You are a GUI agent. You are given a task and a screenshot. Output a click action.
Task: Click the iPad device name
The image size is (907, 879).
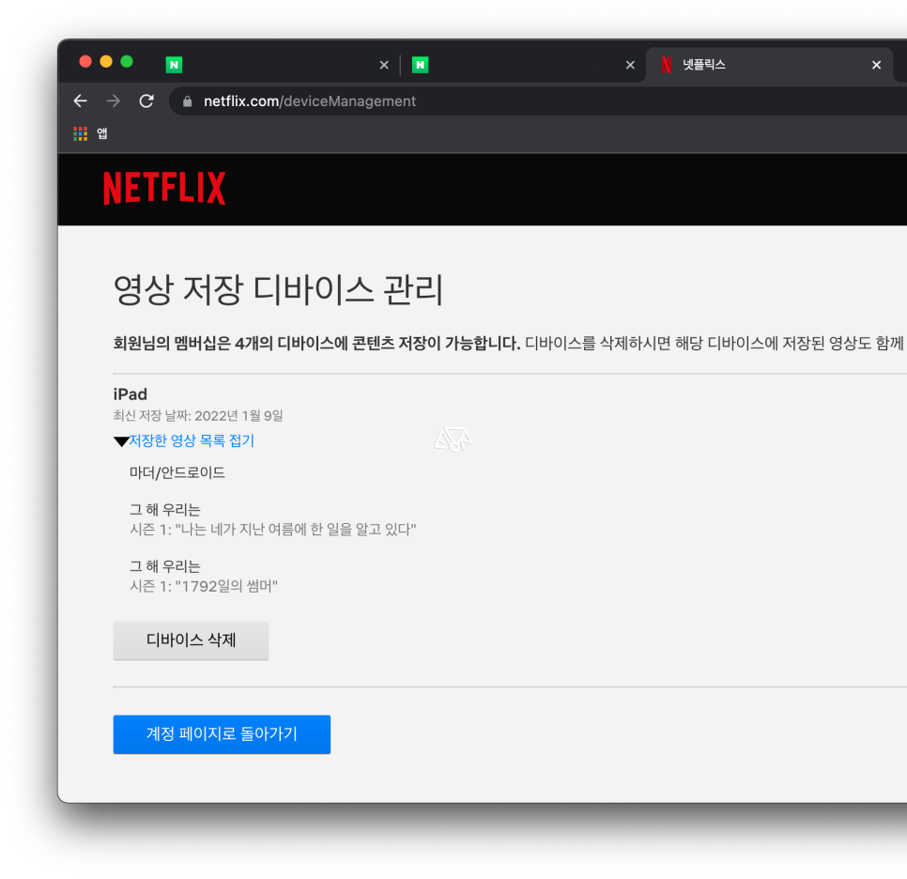tap(131, 394)
